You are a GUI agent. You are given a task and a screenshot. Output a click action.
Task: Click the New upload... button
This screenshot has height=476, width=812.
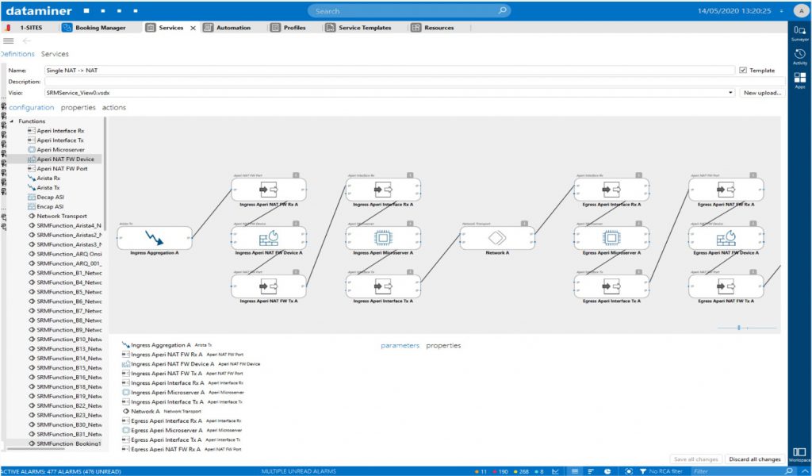pyautogui.click(x=762, y=93)
